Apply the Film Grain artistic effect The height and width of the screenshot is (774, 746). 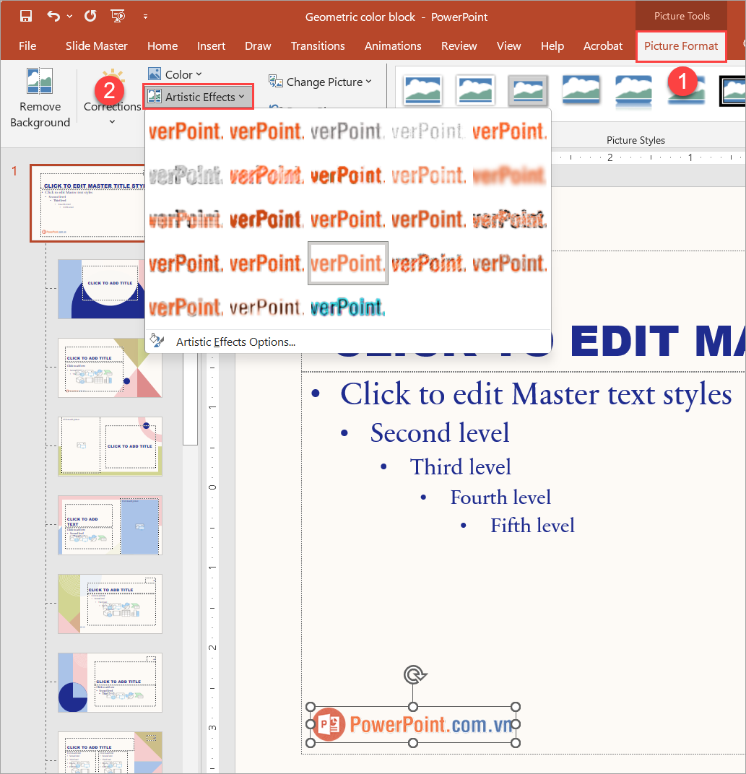(347, 219)
